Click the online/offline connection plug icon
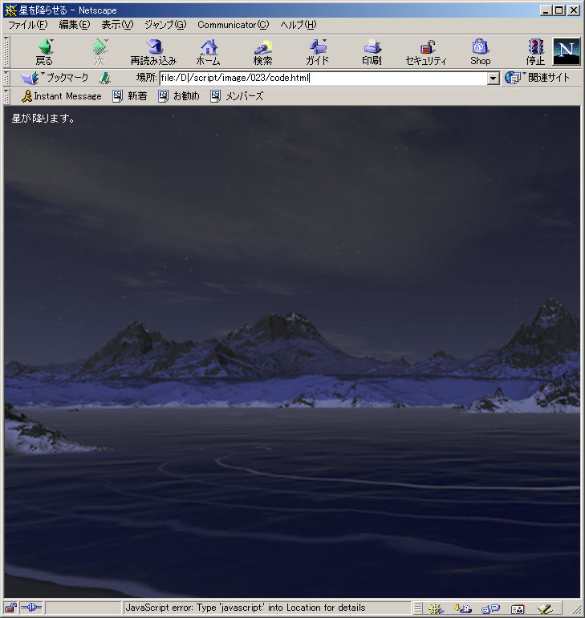585x618 pixels. tap(31, 608)
